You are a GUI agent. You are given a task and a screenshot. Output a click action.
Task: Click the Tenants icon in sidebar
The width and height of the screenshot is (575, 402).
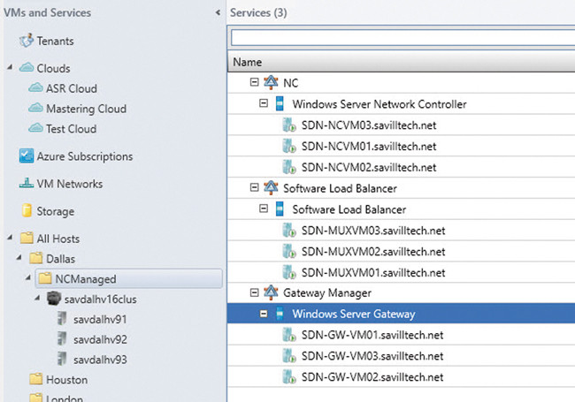pos(26,41)
